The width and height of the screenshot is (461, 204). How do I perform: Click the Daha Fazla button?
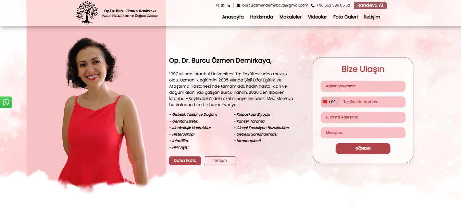click(185, 161)
